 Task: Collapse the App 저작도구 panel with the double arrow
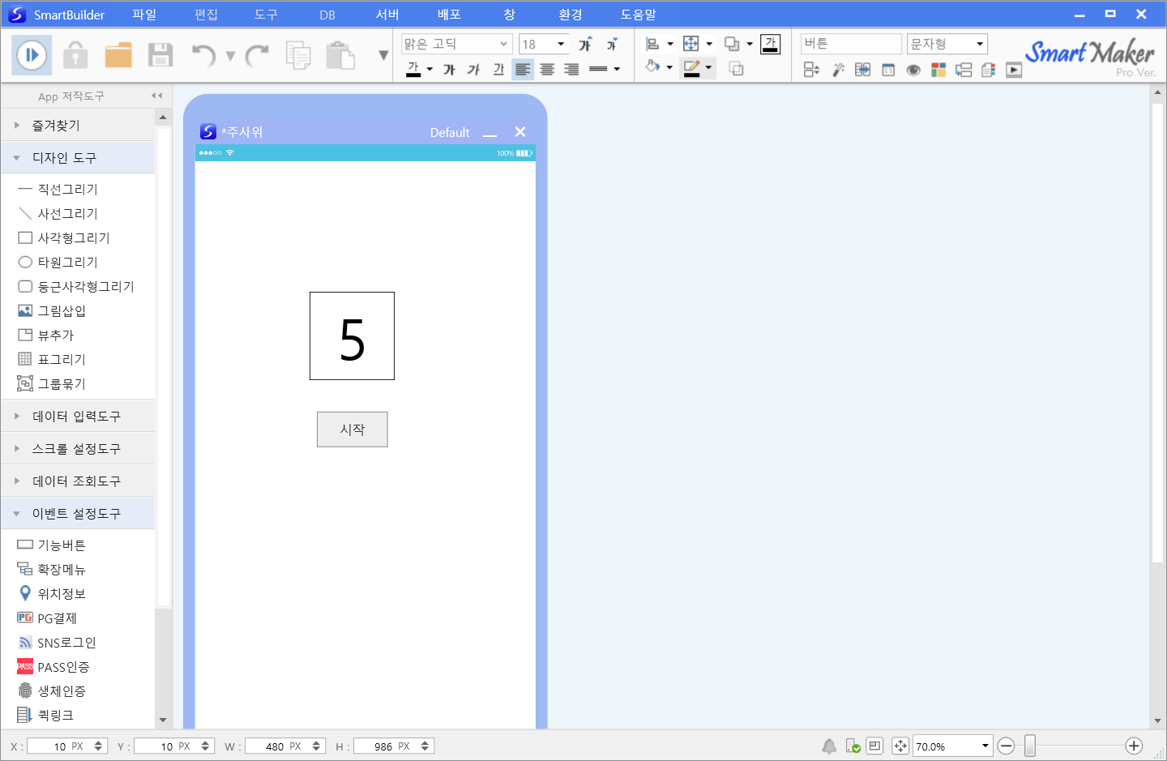(156, 96)
